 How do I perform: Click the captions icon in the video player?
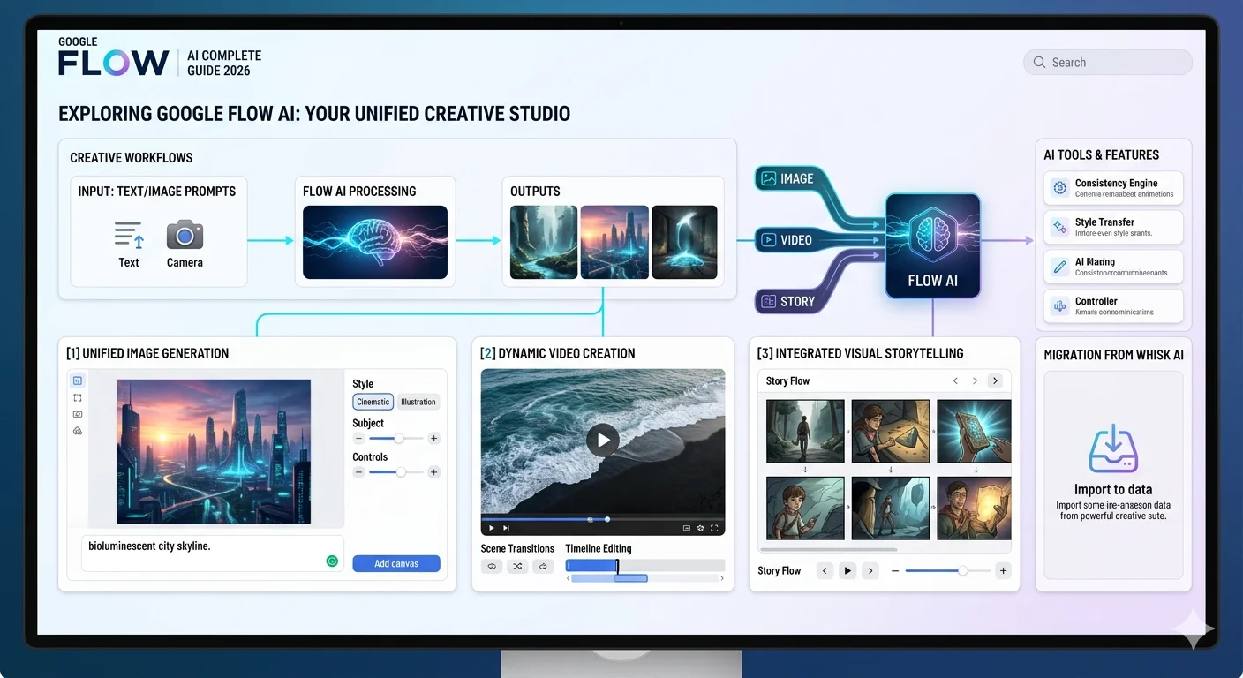686,528
